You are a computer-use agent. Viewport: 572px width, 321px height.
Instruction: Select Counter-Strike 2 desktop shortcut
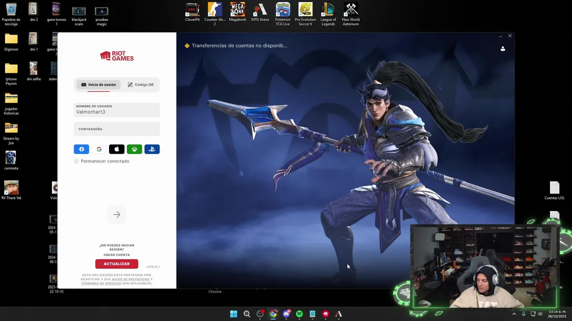[x=215, y=14]
